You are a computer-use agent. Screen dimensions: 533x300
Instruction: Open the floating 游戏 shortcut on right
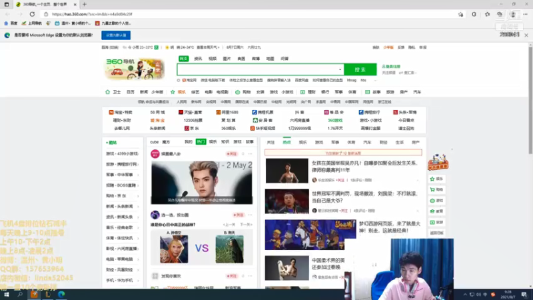437,201
